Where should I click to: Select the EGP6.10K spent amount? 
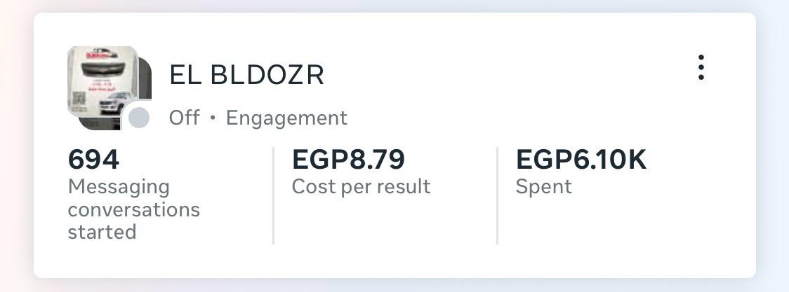click(581, 160)
